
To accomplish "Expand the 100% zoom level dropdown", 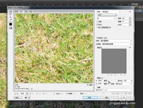I will coord(27,94).
